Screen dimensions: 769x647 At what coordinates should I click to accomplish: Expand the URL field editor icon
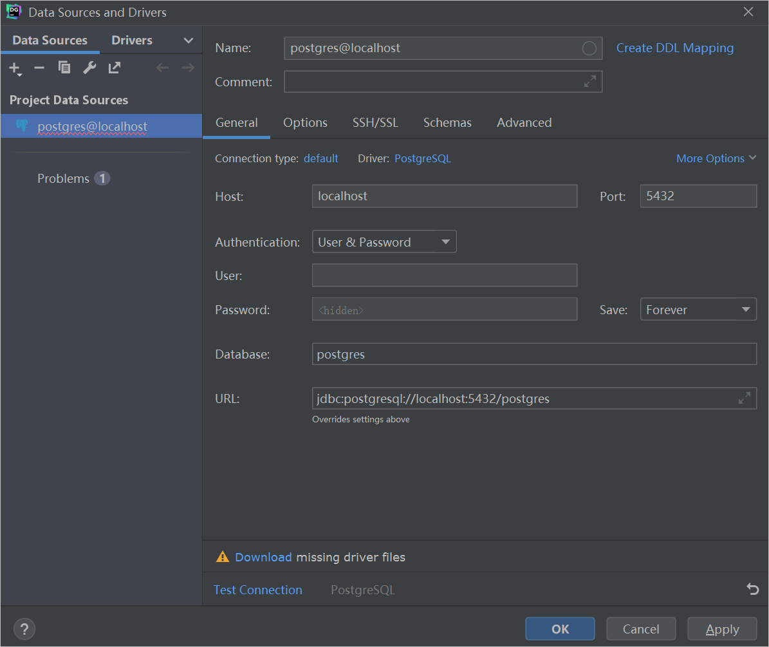coord(744,399)
